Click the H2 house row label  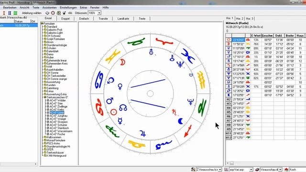coord(229,99)
